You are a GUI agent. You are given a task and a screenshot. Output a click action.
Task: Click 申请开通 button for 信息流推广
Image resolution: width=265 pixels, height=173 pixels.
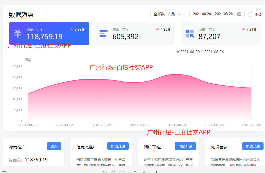coord(118,146)
